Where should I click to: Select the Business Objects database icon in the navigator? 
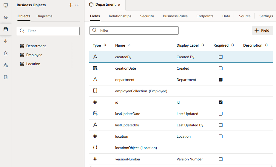(x=6, y=29)
